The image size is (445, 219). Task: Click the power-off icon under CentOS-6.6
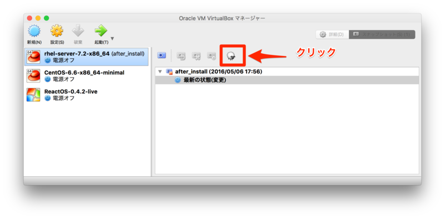pos(47,79)
